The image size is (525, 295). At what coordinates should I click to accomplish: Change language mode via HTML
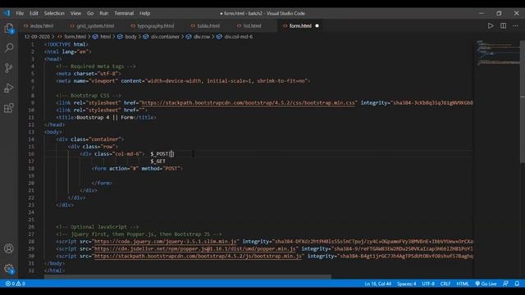(x=463, y=284)
